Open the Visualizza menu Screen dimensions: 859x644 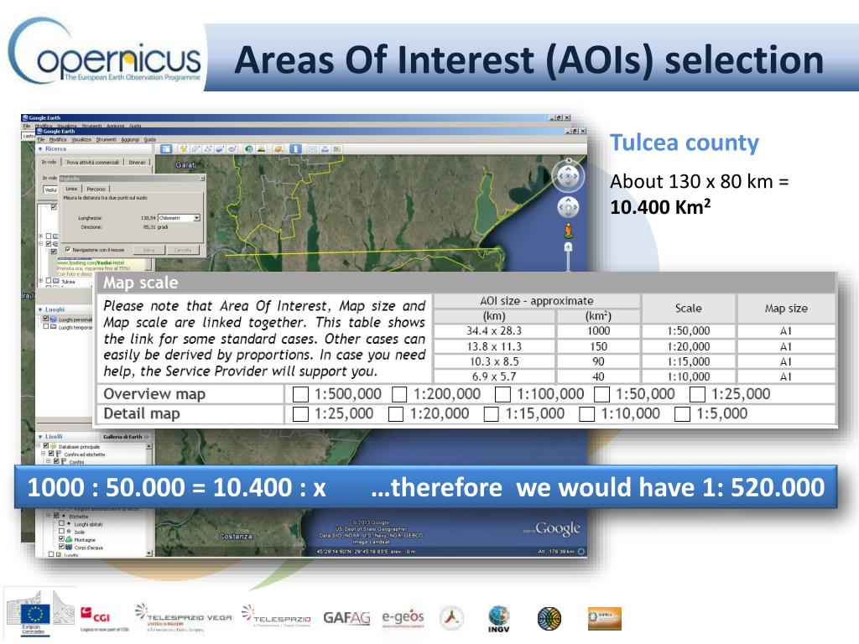[x=81, y=140]
